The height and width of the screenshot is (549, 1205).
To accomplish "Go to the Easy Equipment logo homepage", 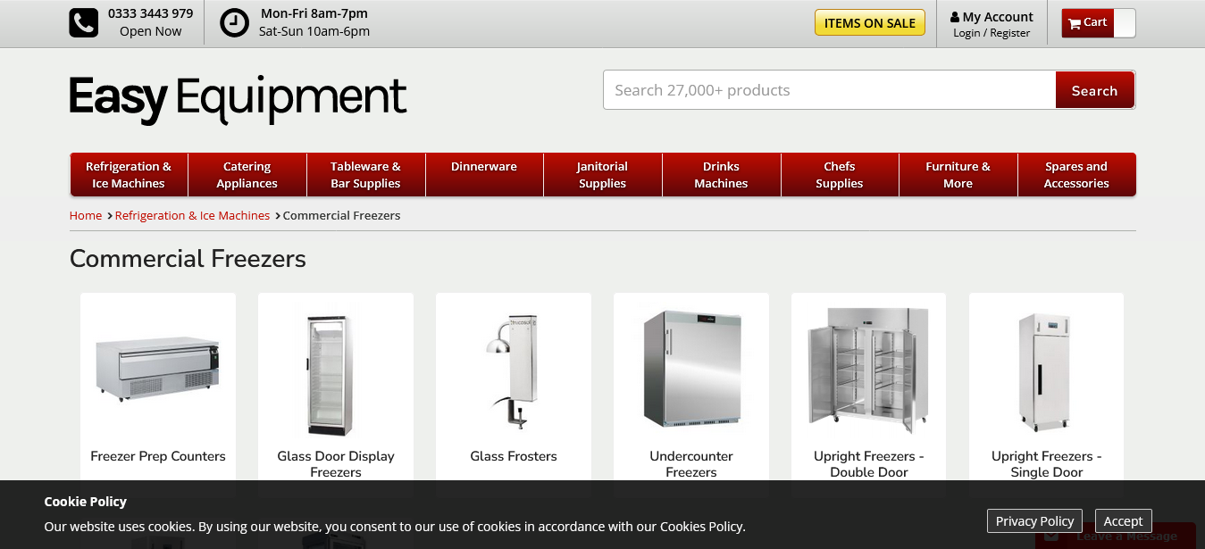I will pyautogui.click(x=238, y=98).
